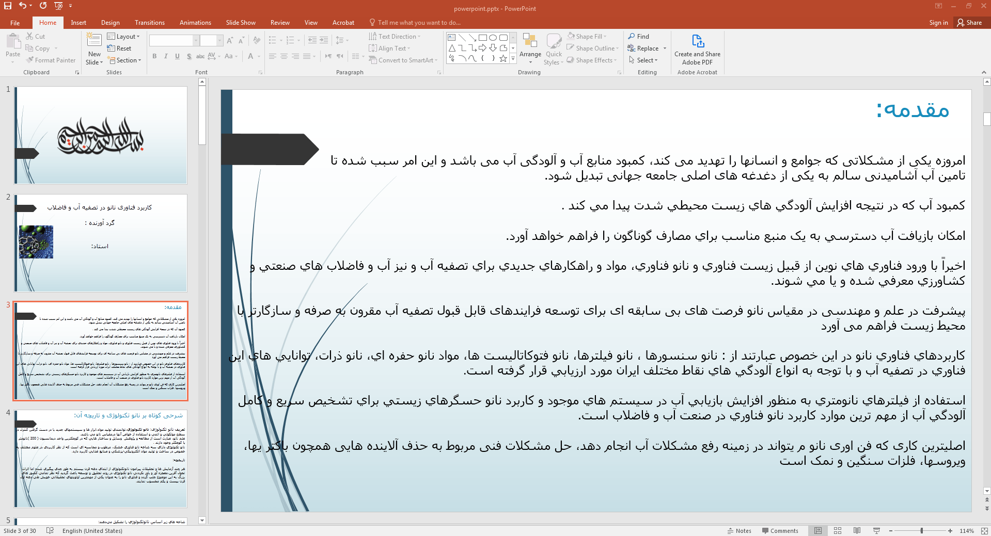Viewport: 991px width, 536px height.
Task: Click the Cut command
Action: pyautogui.click(x=36, y=37)
